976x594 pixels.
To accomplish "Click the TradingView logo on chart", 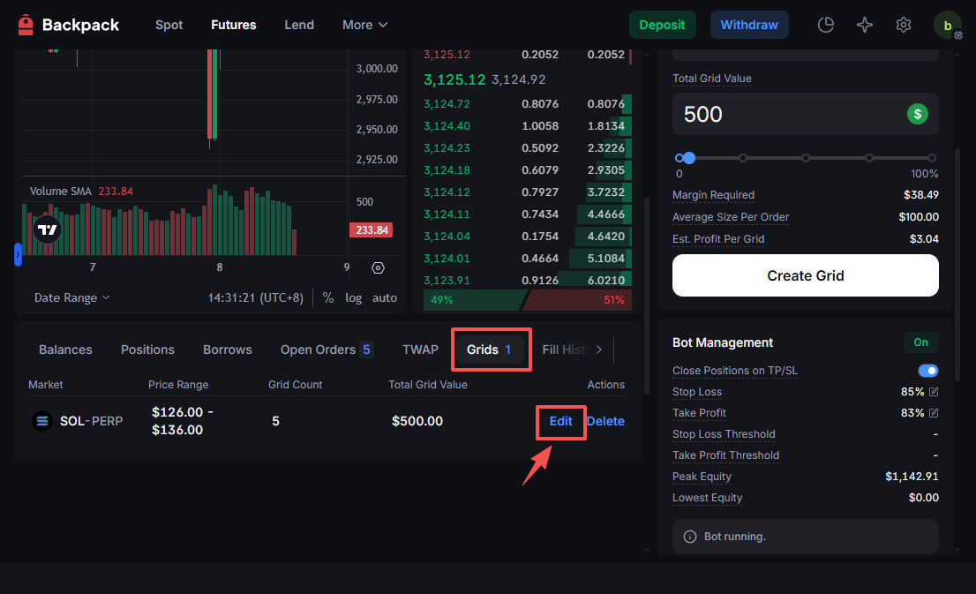I will pyautogui.click(x=48, y=230).
